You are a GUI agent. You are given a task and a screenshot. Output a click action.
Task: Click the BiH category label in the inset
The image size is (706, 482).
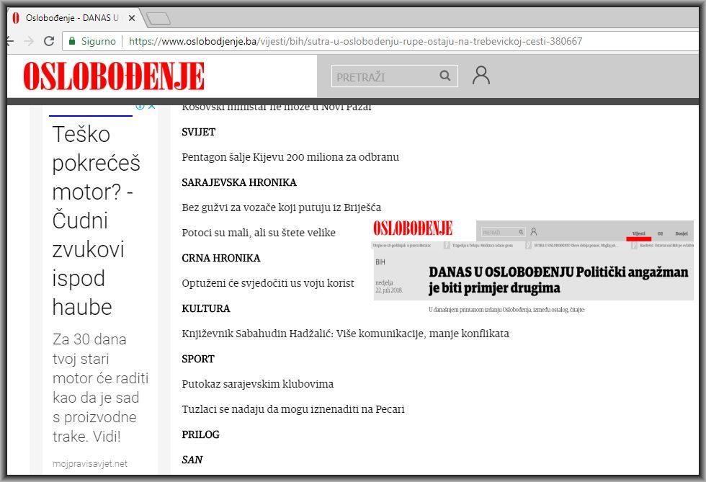380,262
